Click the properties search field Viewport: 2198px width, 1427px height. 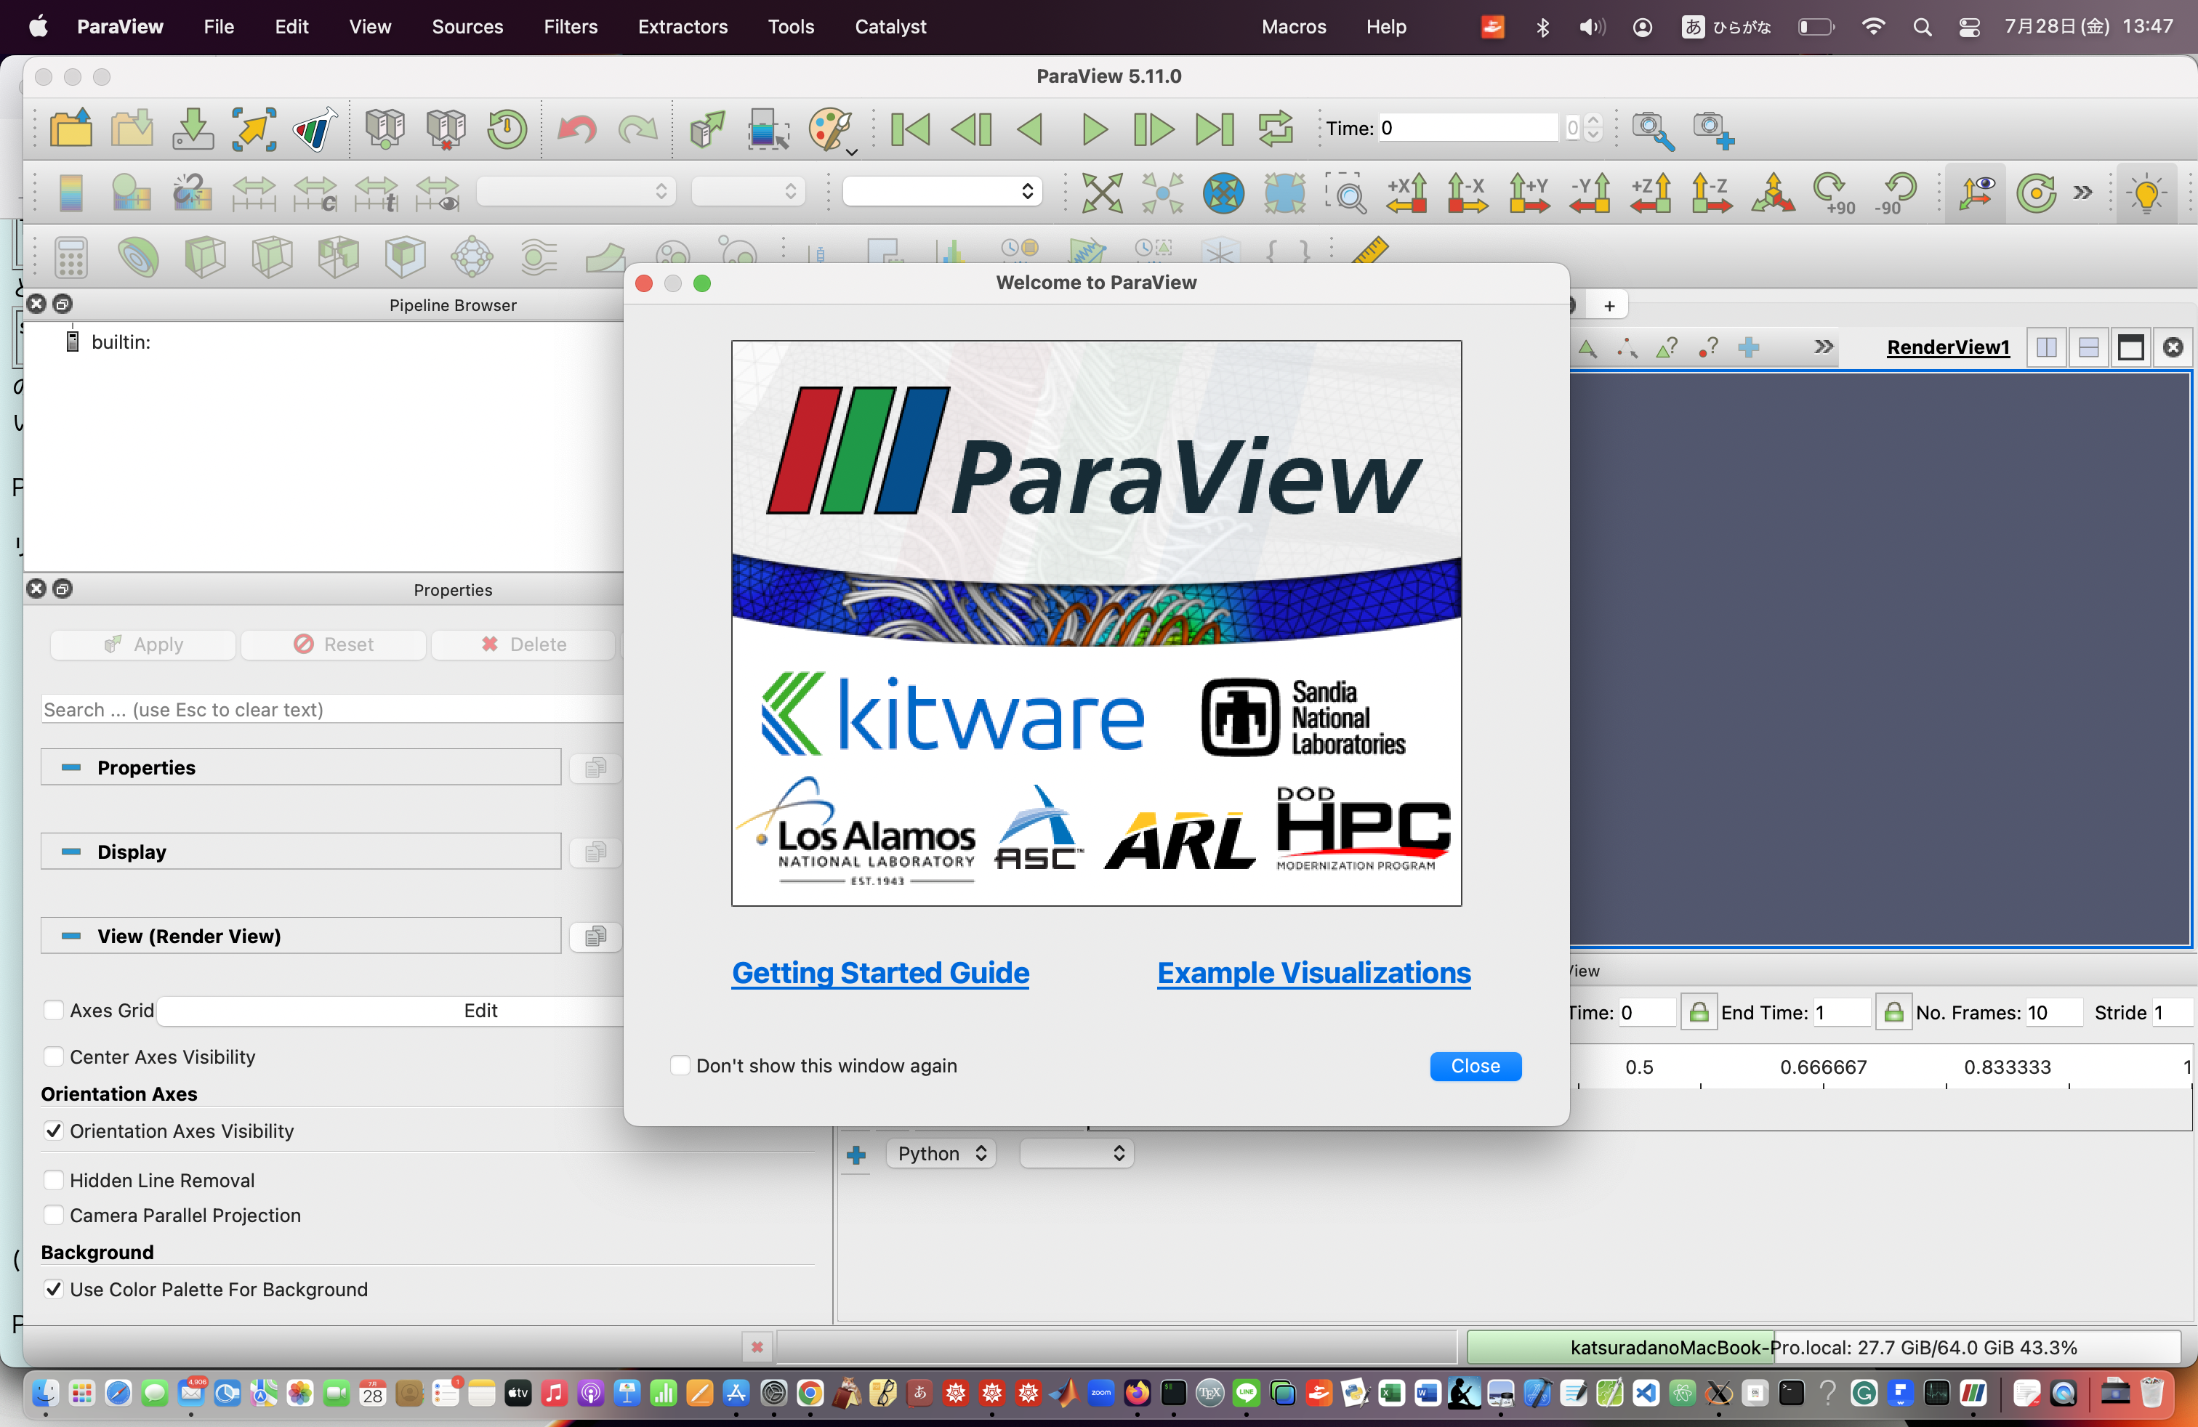coord(332,709)
